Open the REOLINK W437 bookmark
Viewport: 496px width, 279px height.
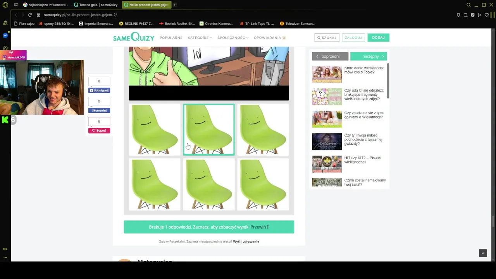pyautogui.click(x=136, y=24)
